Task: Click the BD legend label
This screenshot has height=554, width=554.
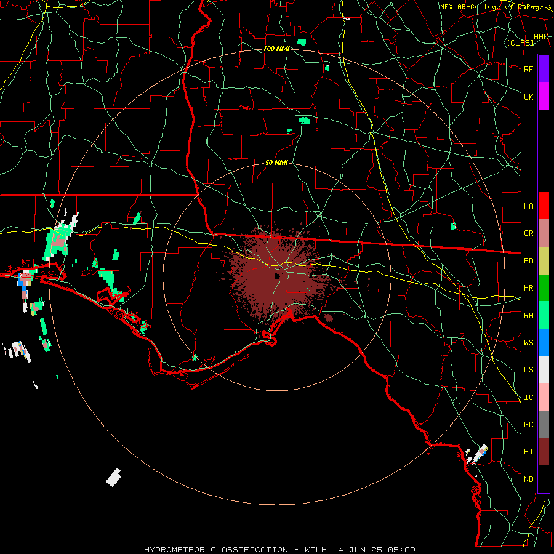Action: [528, 261]
